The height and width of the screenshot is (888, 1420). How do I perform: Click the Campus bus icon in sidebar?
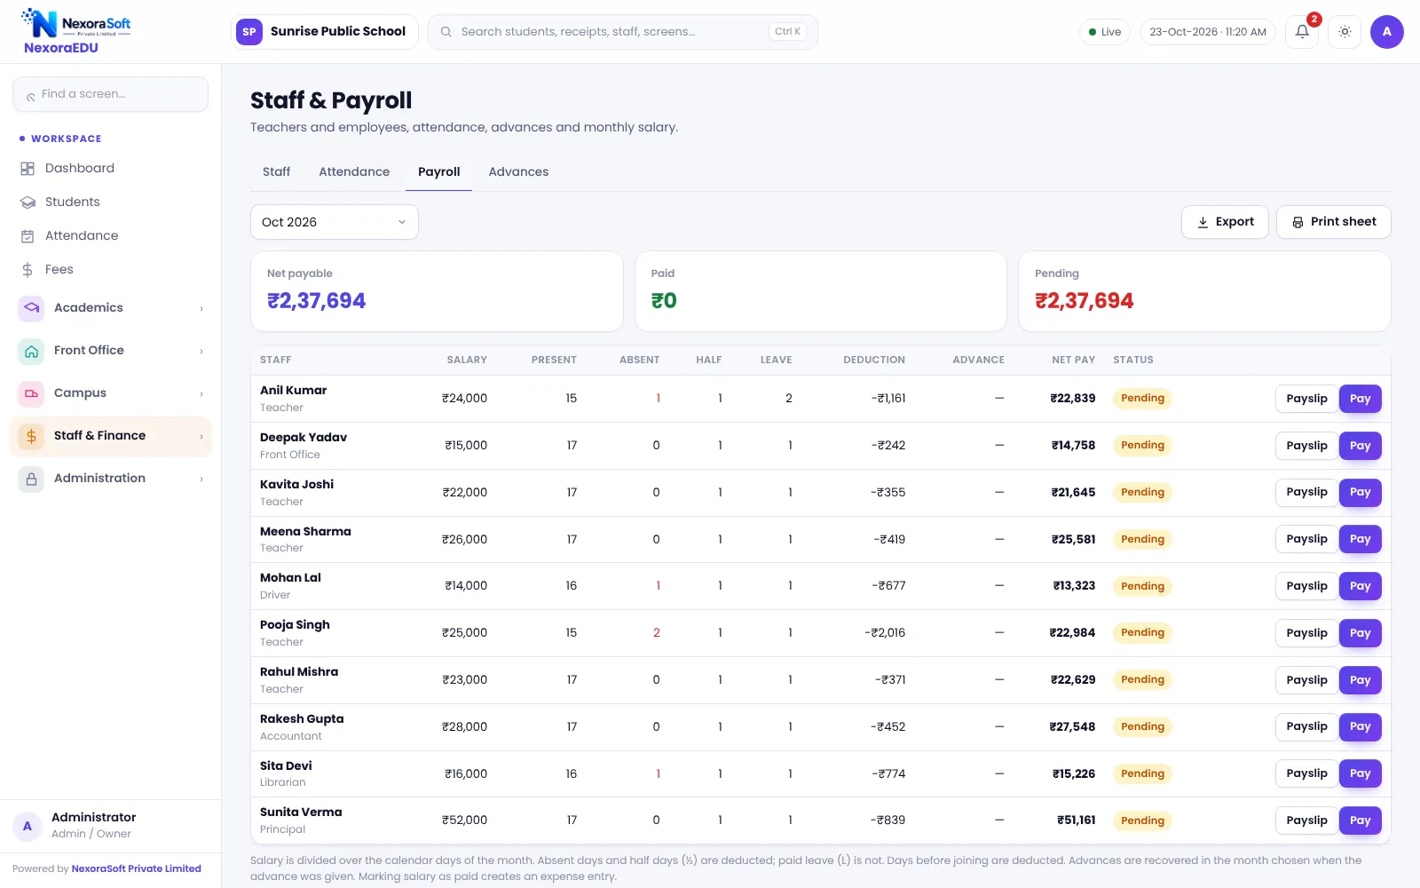(31, 393)
